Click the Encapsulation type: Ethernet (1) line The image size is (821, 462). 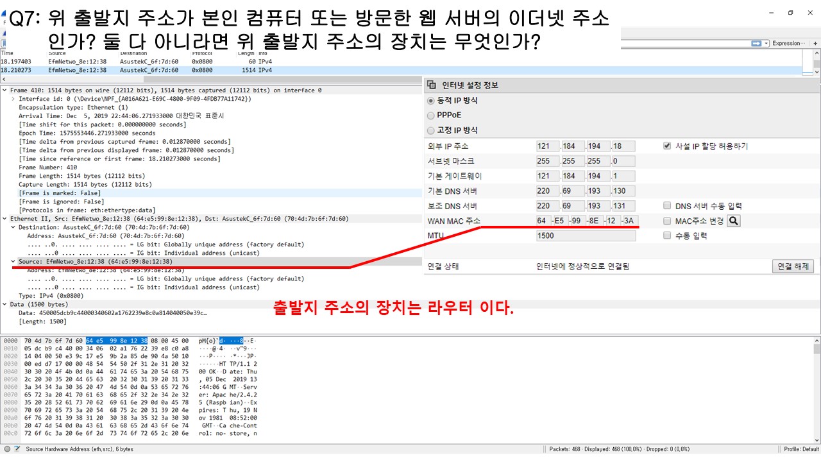(x=73, y=107)
